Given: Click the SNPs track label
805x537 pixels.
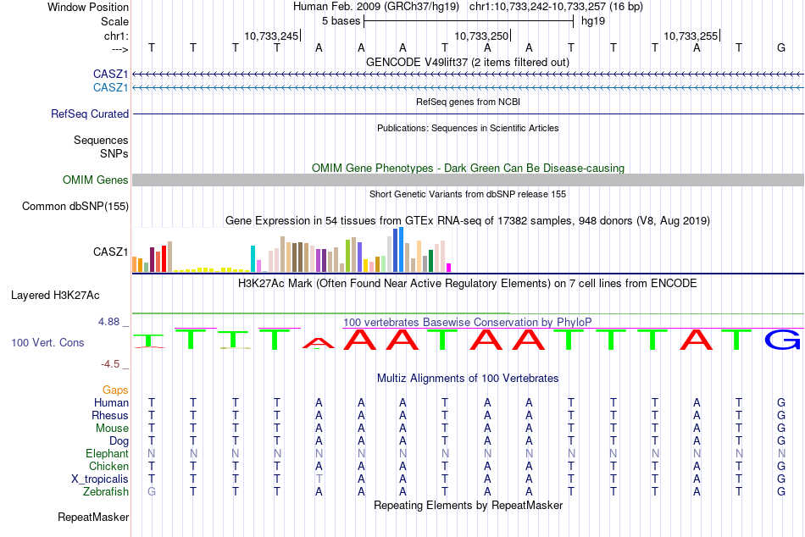Looking at the screenshot, I should tap(114, 153).
